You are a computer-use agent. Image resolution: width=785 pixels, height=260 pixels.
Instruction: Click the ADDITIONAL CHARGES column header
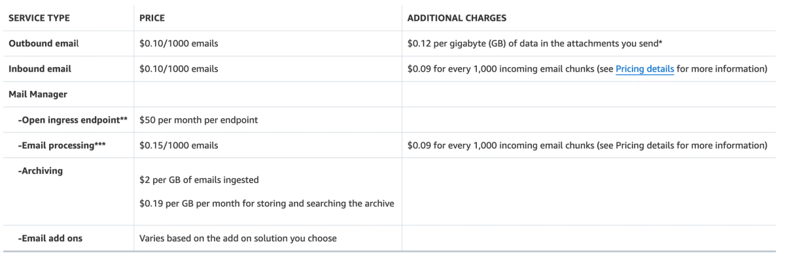point(457,18)
